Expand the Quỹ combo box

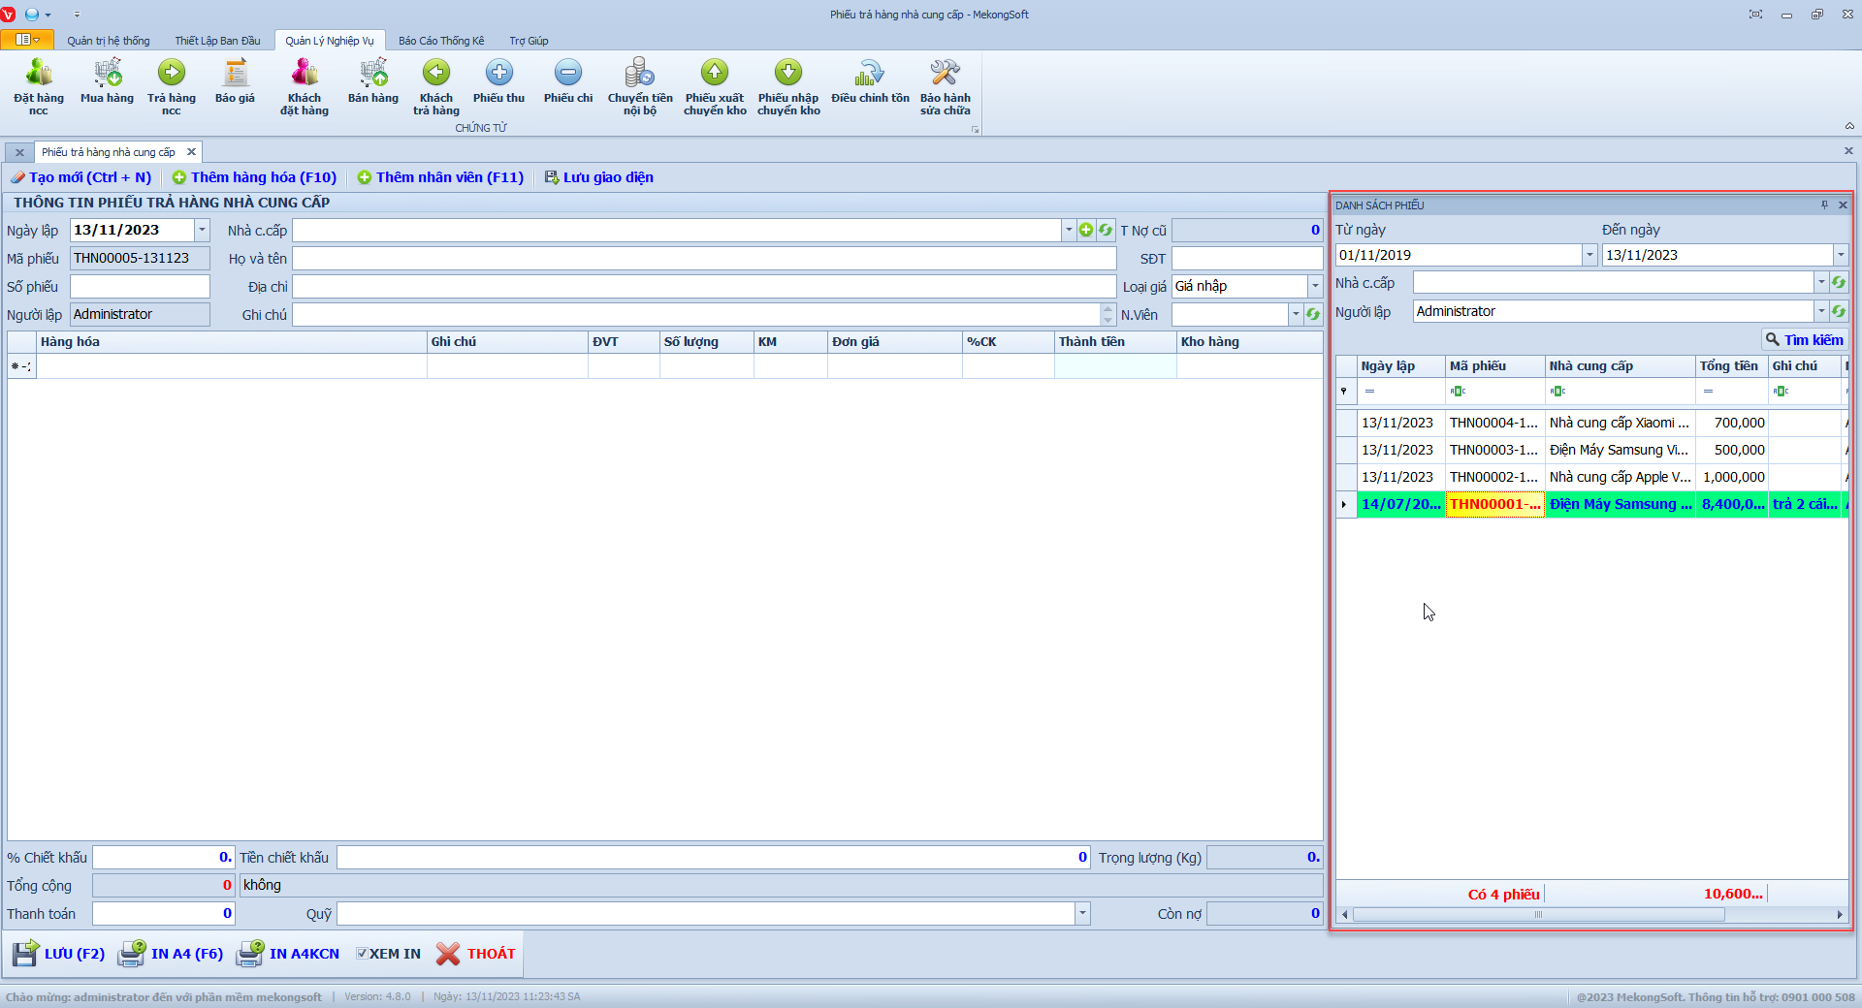[x=1082, y=913]
